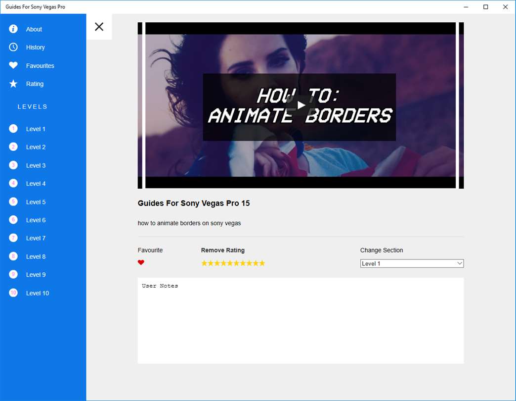Select Level 3 label in sidebar

tap(36, 166)
